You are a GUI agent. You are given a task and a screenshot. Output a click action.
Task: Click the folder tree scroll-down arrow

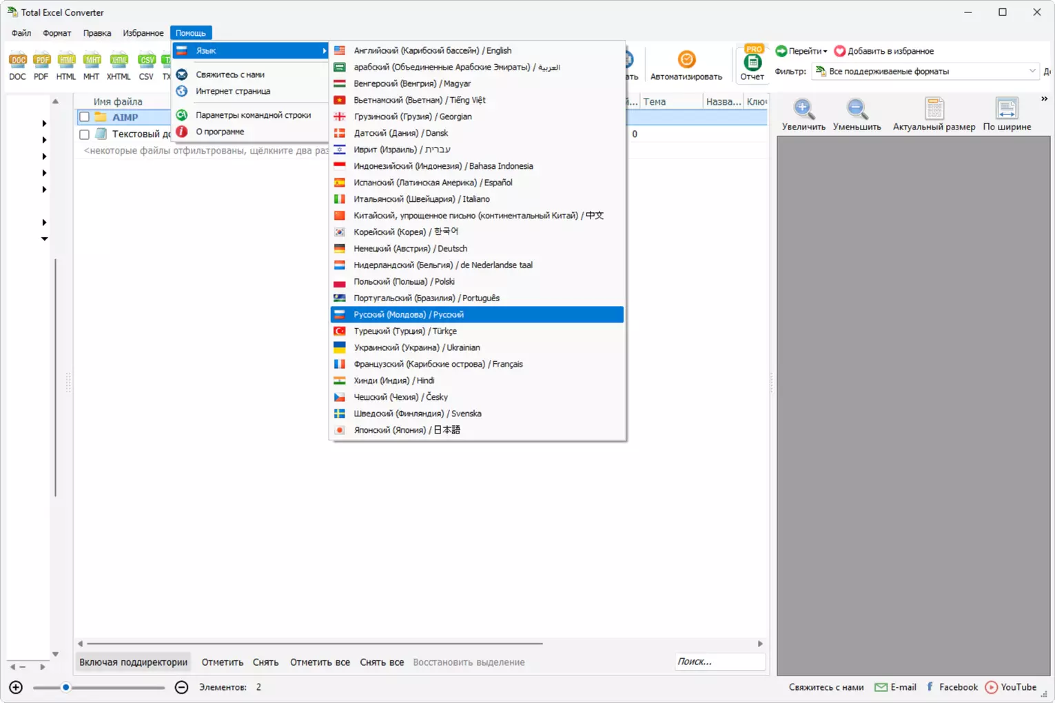click(x=55, y=654)
